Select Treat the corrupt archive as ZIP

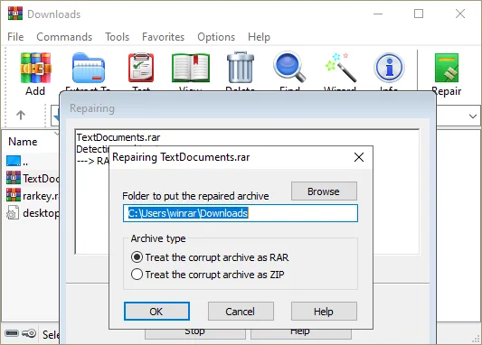[207, 274]
